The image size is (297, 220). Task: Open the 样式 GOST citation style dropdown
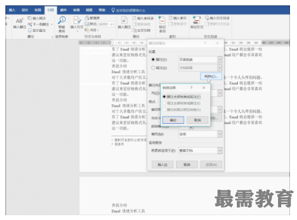click(x=114, y=24)
